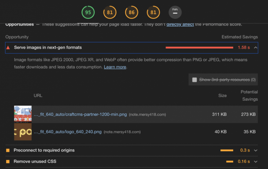Click orange square icon beside Remove unused CSS
This screenshot has width=268, height=169.
(x=8, y=162)
